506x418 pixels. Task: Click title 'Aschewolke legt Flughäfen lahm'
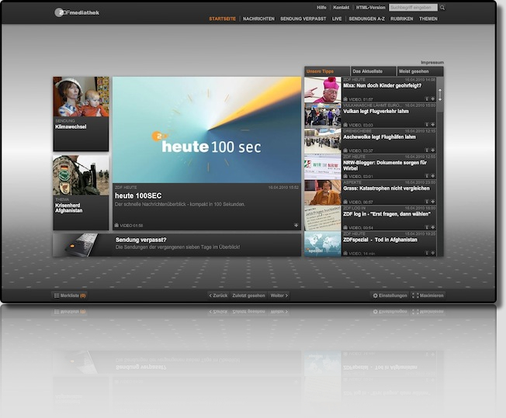click(x=379, y=137)
